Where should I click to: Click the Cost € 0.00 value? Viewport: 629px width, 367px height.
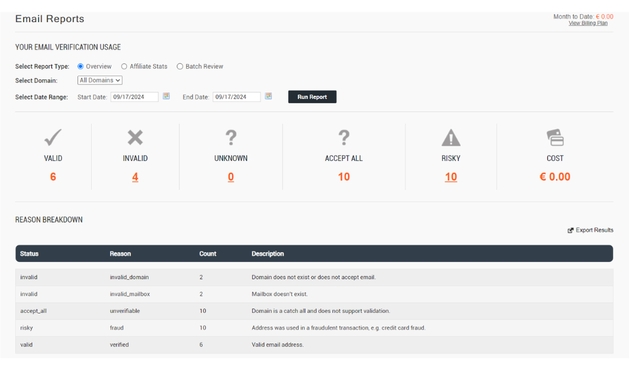point(555,176)
